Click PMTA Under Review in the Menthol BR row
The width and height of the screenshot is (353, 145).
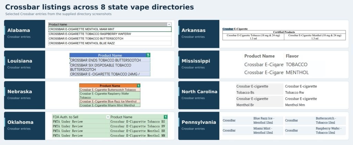point(81,131)
